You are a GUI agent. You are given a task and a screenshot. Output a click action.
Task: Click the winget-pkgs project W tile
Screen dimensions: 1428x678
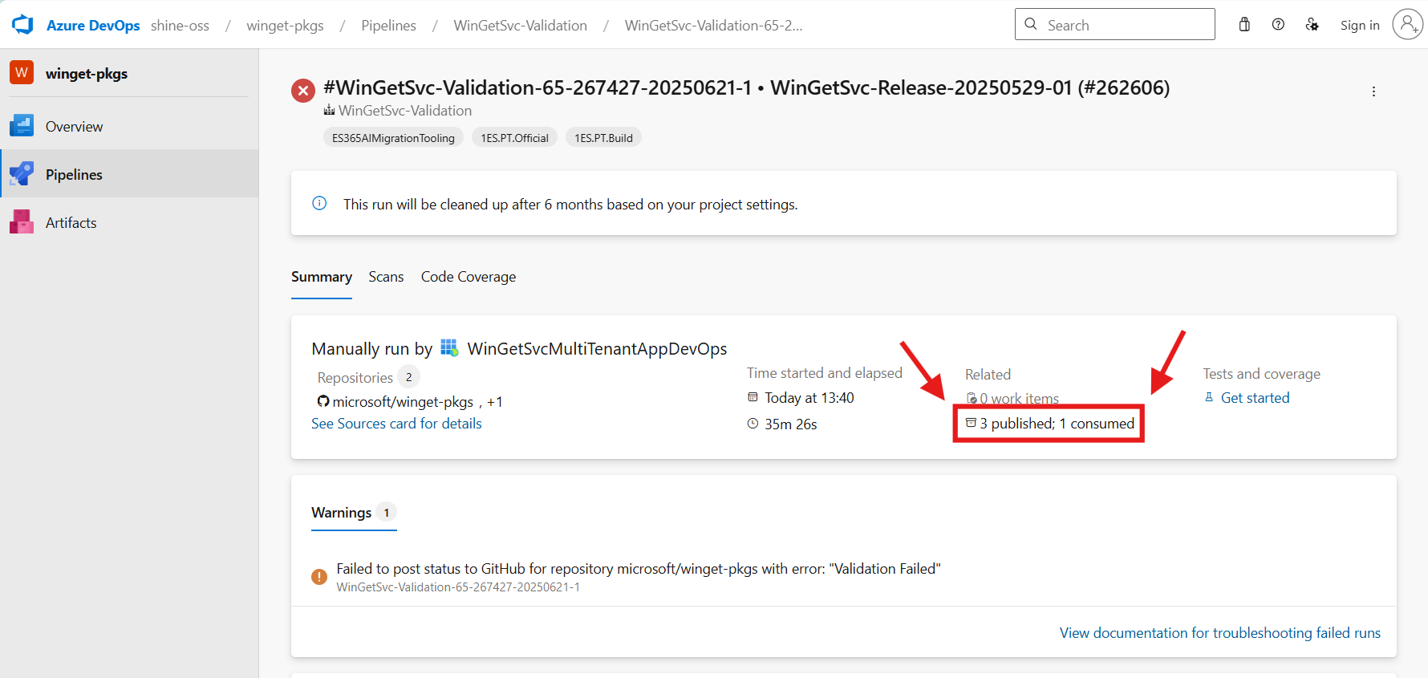22,72
